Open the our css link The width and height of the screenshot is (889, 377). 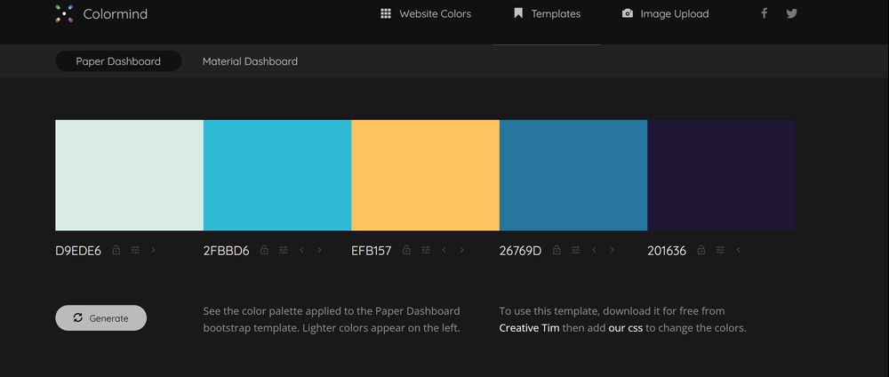tap(625, 328)
